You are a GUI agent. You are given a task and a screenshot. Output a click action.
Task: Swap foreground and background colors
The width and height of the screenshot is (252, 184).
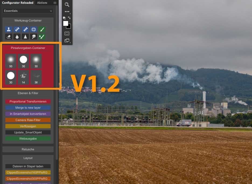pyautogui.click(x=69, y=18)
